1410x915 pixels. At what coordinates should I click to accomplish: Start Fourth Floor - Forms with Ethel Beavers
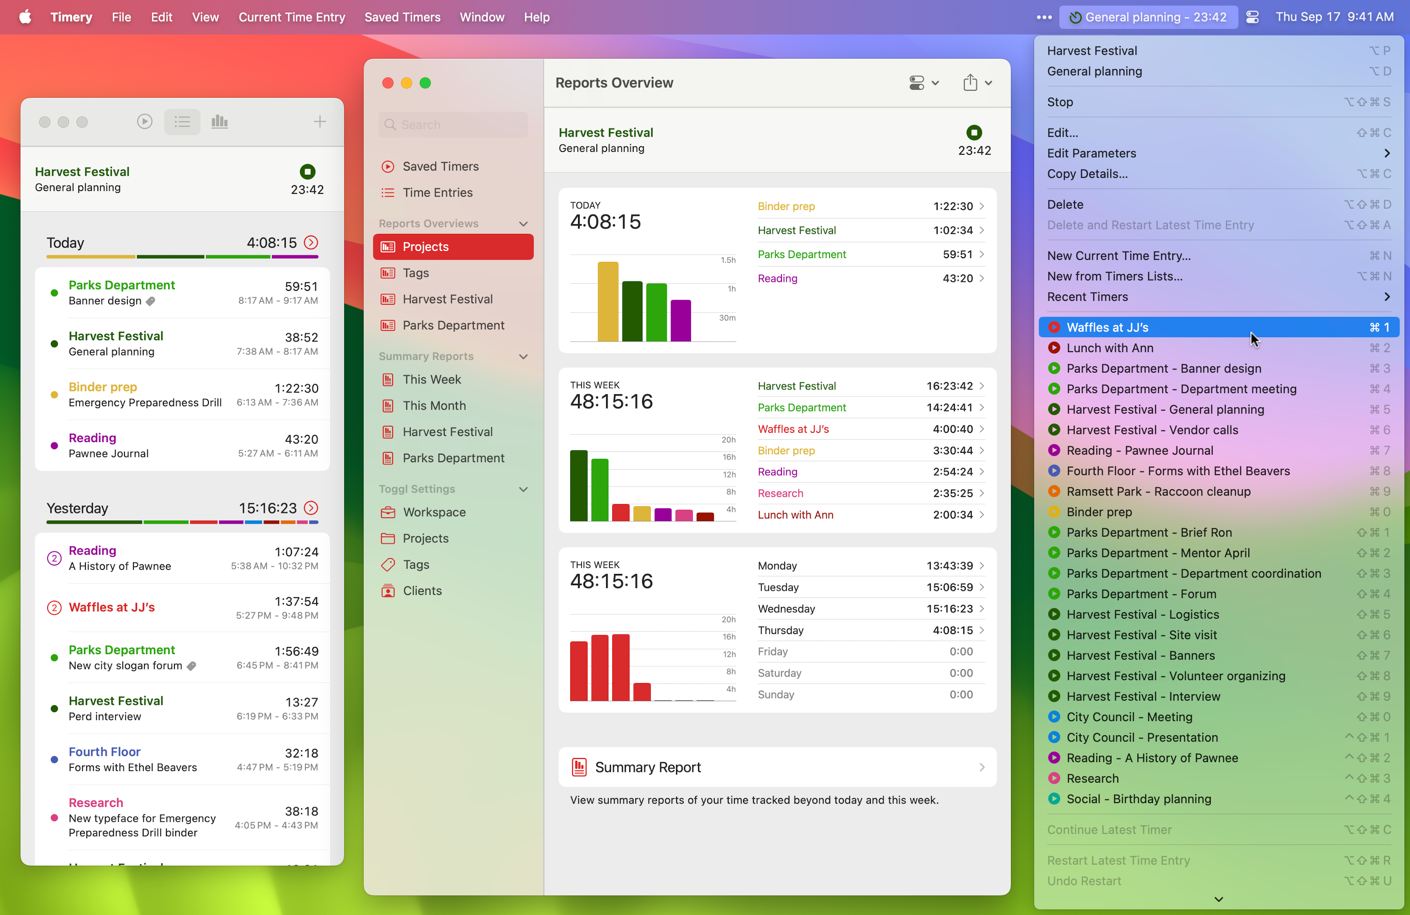click(1219, 471)
